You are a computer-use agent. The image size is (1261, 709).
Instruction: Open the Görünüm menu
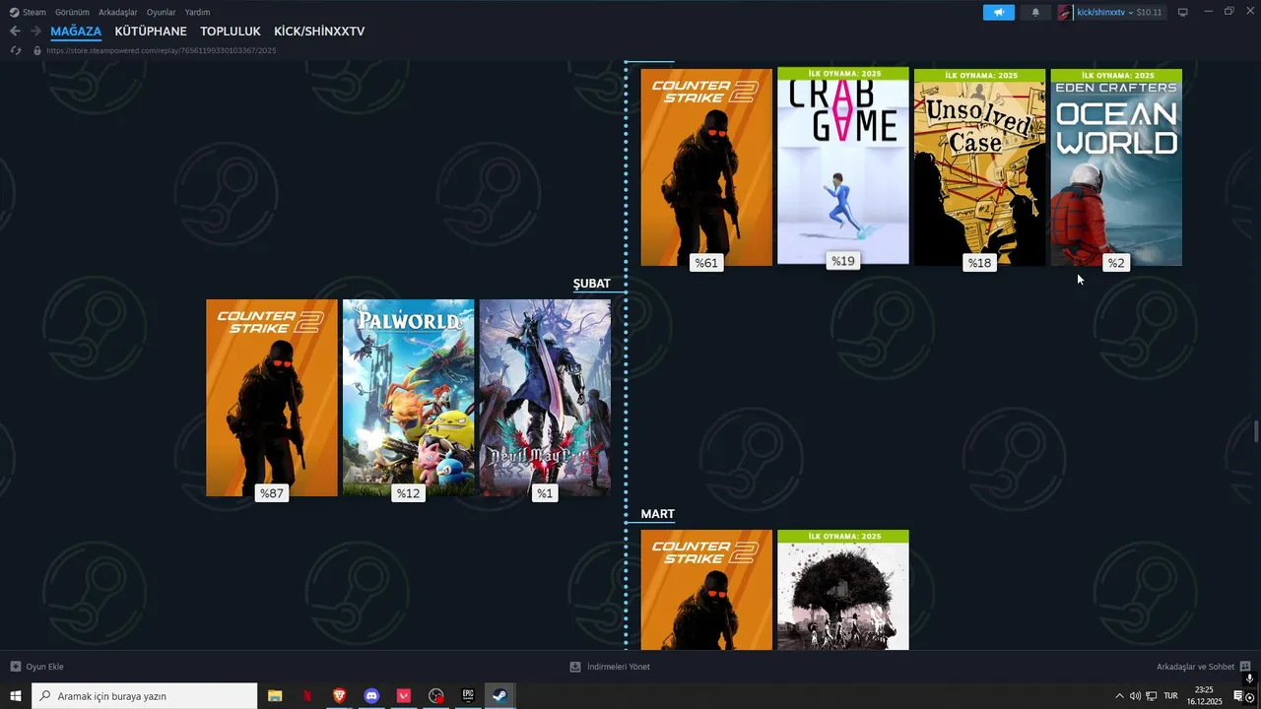pyautogui.click(x=72, y=12)
